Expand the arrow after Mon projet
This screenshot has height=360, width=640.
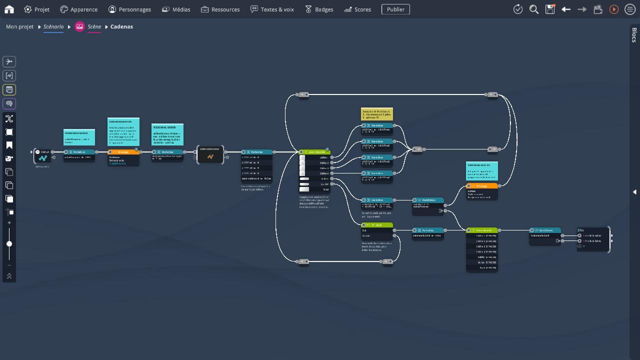(39, 27)
